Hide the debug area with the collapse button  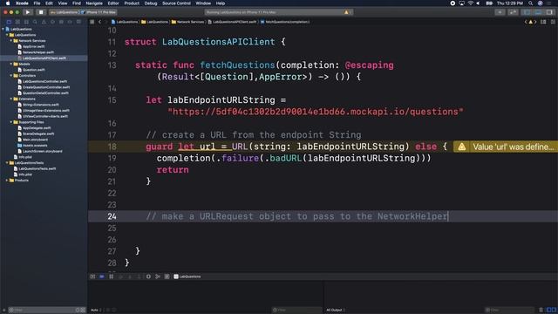point(92,276)
